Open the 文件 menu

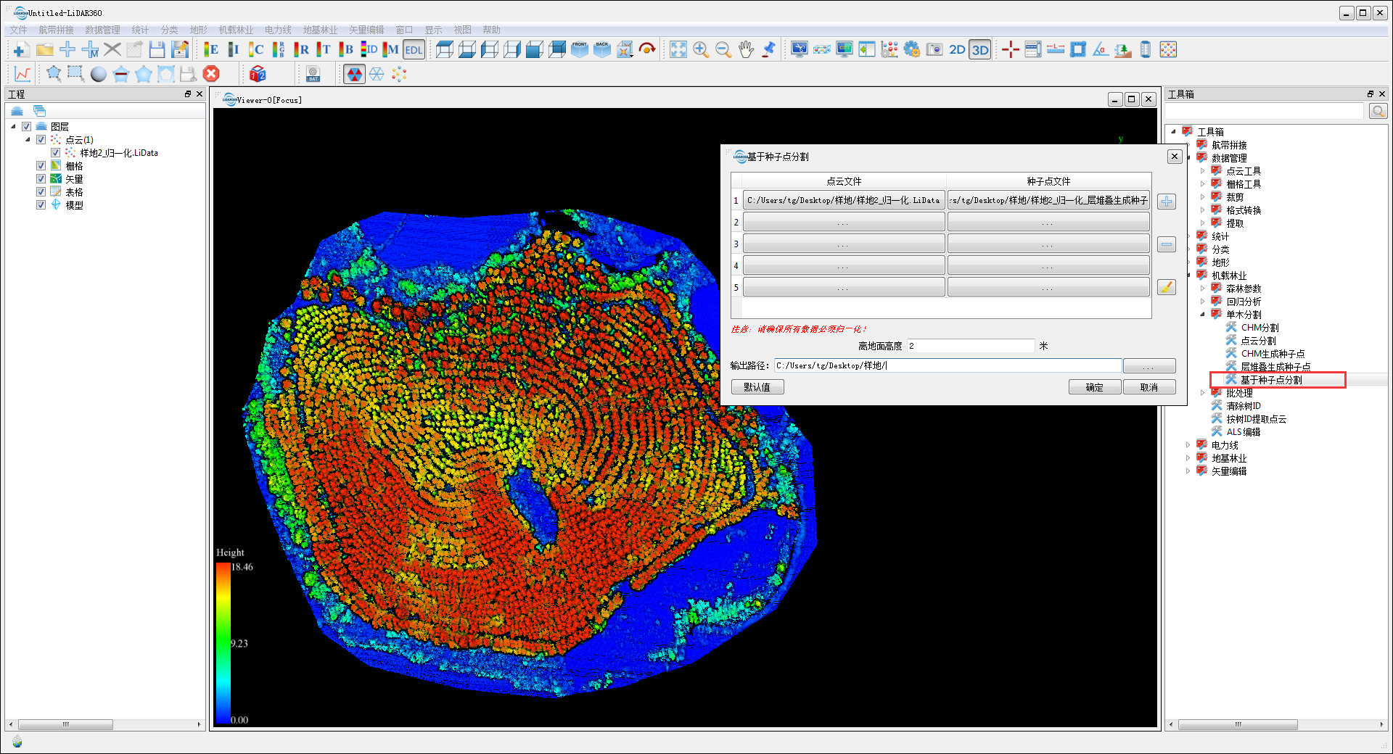click(18, 30)
